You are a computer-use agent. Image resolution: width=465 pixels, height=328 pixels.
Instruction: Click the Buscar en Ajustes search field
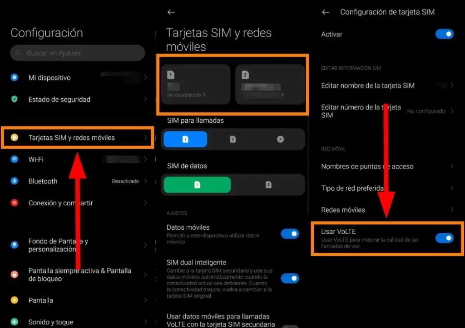point(77,53)
